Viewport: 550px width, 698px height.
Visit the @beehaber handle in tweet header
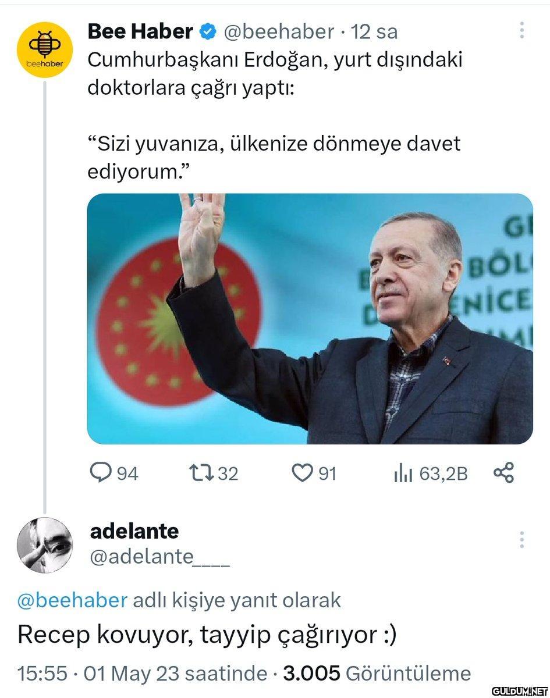pos(279,33)
